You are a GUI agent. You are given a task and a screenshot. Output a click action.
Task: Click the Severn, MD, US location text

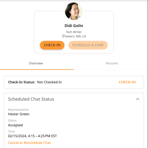pyautogui.click(x=75, y=36)
